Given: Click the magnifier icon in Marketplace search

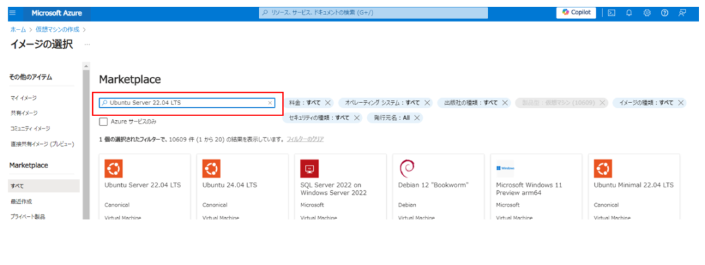Looking at the screenshot, I should 105,103.
